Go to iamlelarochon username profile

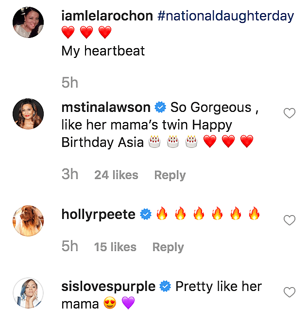click(x=107, y=16)
